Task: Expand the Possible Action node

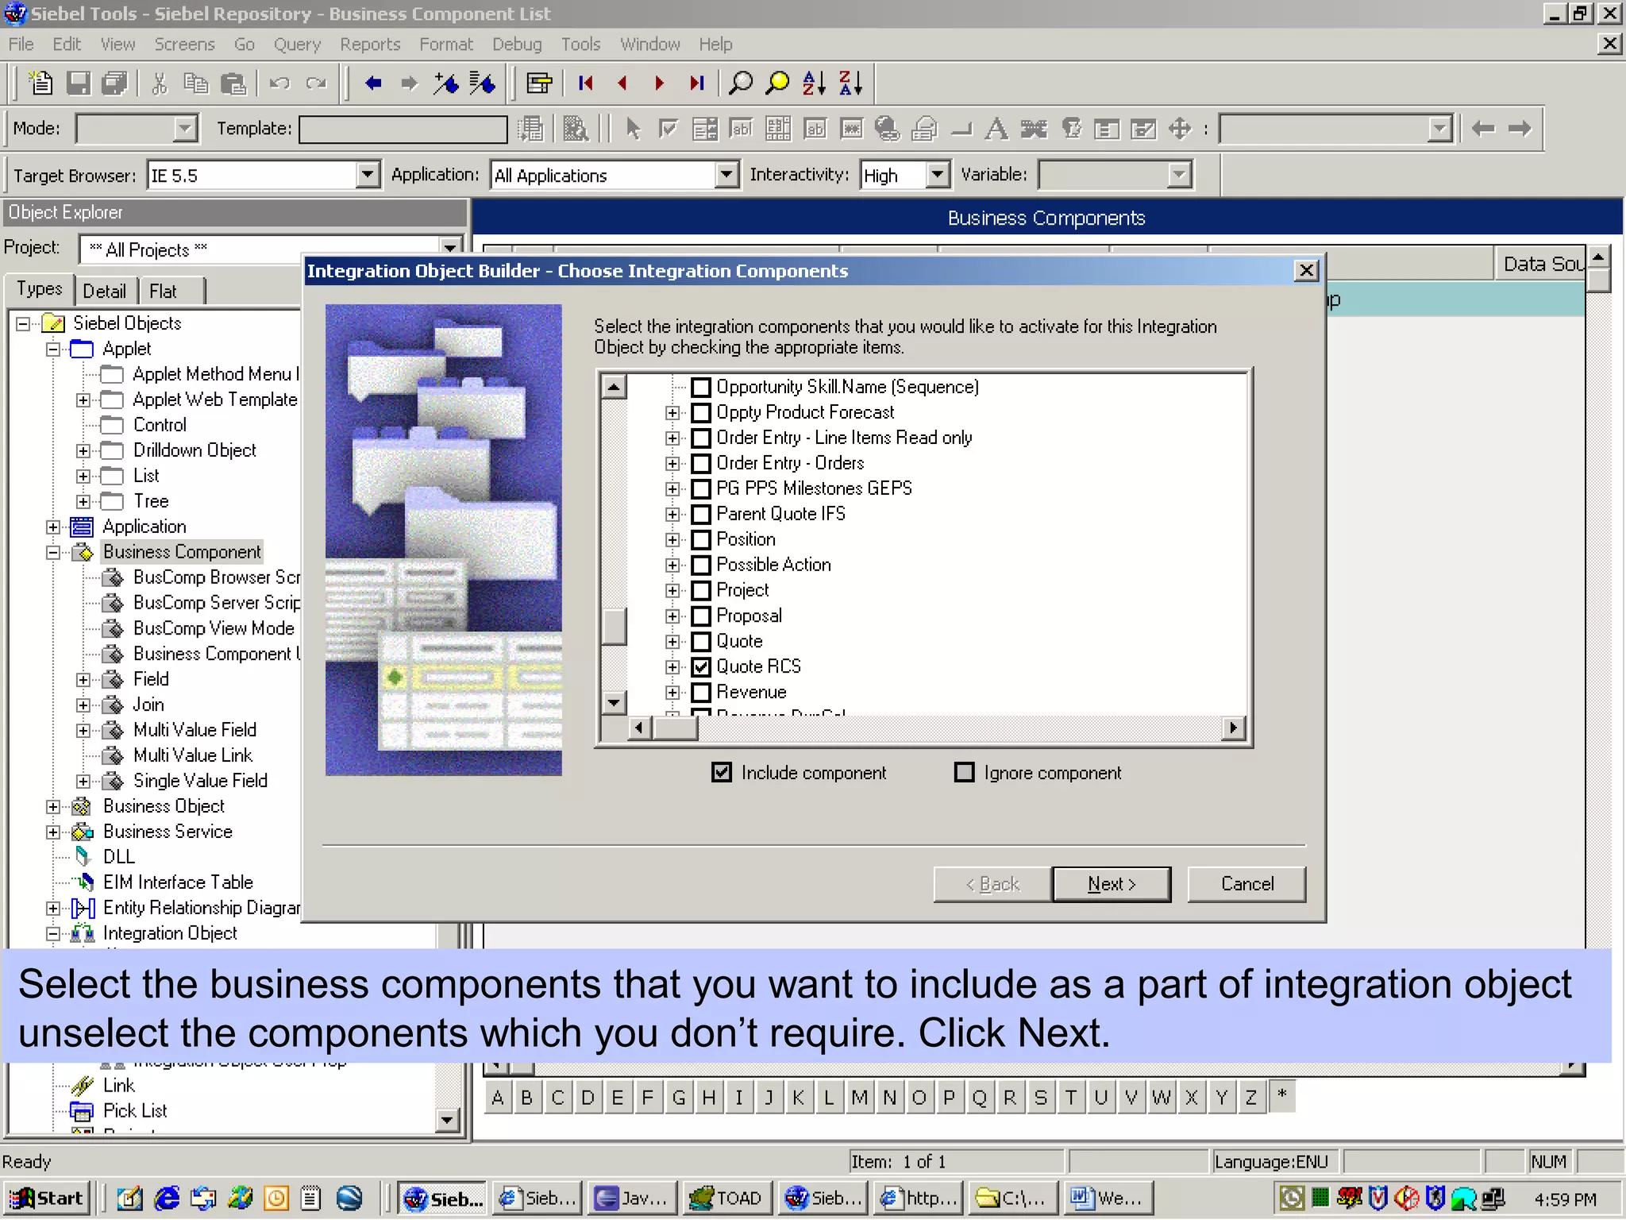Action: coord(672,565)
